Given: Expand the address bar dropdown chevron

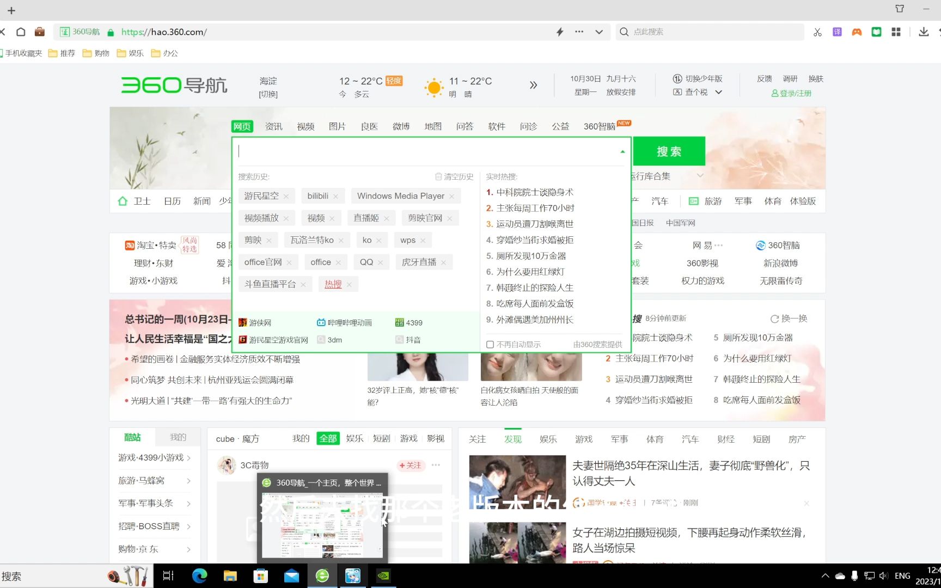Looking at the screenshot, I should click(599, 32).
